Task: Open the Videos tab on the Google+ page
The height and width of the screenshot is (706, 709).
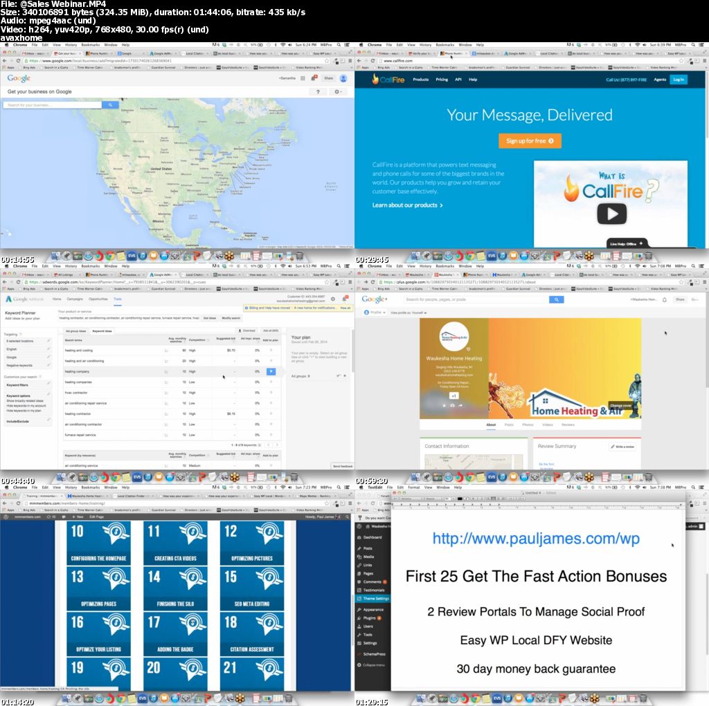Action: 547,425
